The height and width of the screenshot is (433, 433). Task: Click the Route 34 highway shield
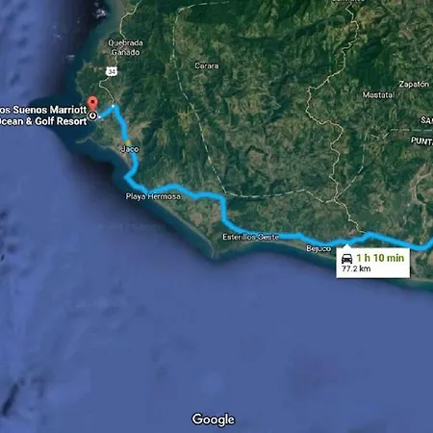112,71
